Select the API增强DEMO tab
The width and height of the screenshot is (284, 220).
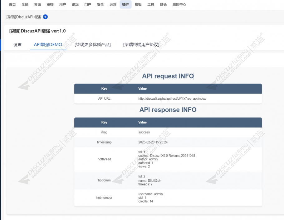pyautogui.click(x=48, y=45)
